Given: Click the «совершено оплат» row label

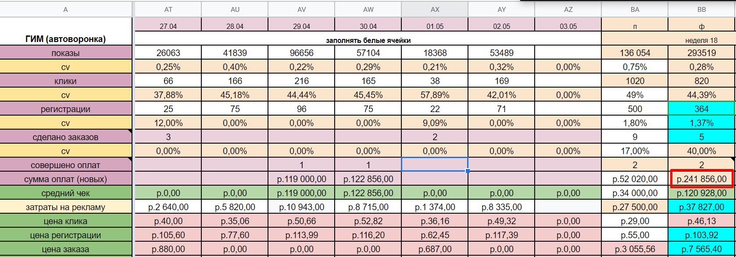Looking at the screenshot, I should (66, 165).
